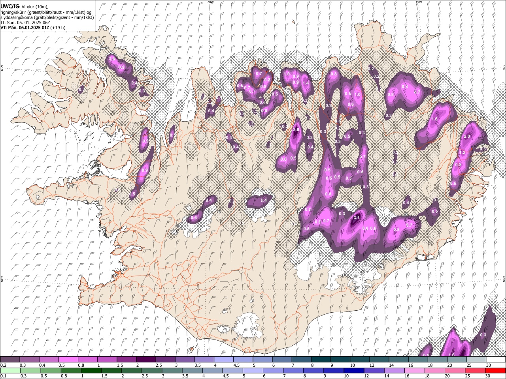Pick the darkest green 1–1.5 rain legend swatch
Screen dimensions: 506x379
(x=91, y=370)
